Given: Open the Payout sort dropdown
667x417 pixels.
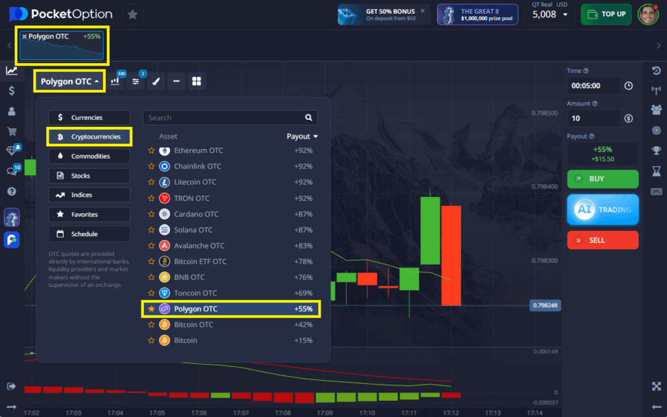Looking at the screenshot, I should (x=302, y=136).
